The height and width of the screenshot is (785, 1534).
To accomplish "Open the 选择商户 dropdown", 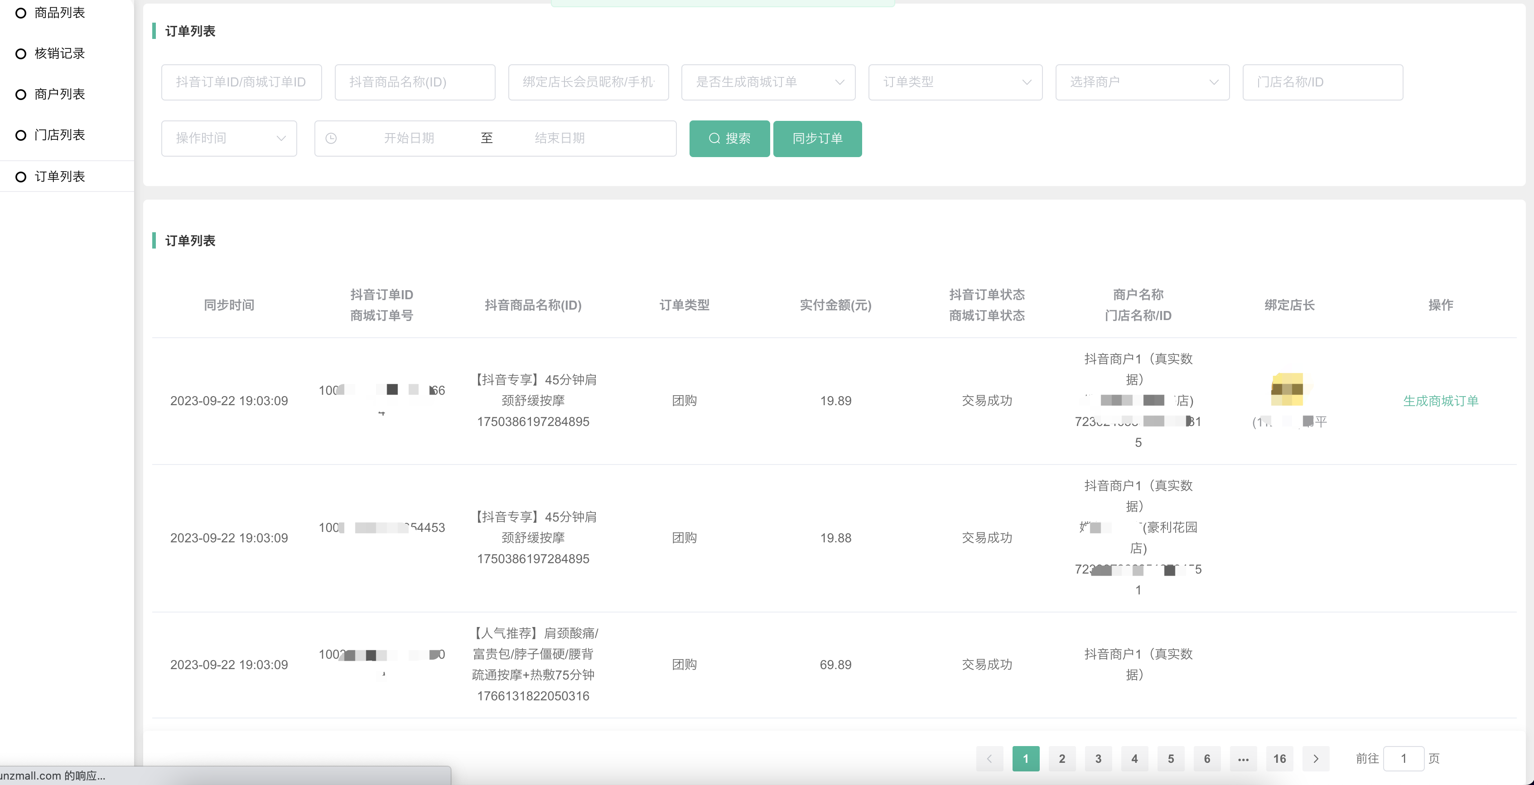I will coord(1142,82).
